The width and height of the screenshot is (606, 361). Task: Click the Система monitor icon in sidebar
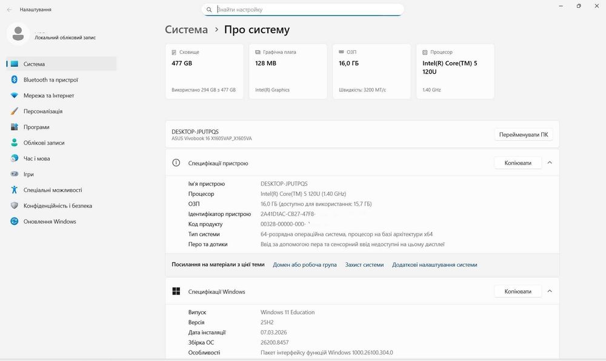pos(15,64)
